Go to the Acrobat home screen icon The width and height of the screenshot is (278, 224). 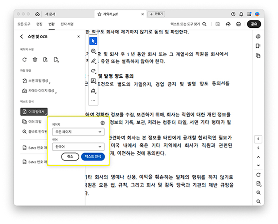[37, 14]
